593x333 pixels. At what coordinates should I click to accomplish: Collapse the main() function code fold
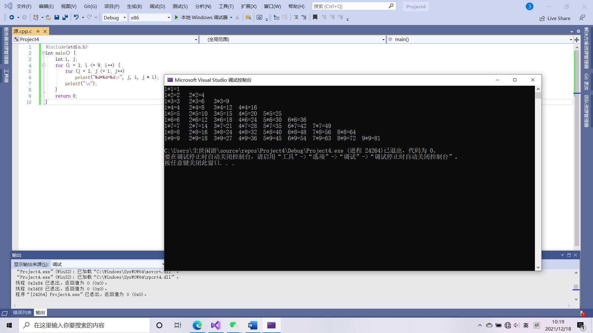pyautogui.click(x=44, y=53)
